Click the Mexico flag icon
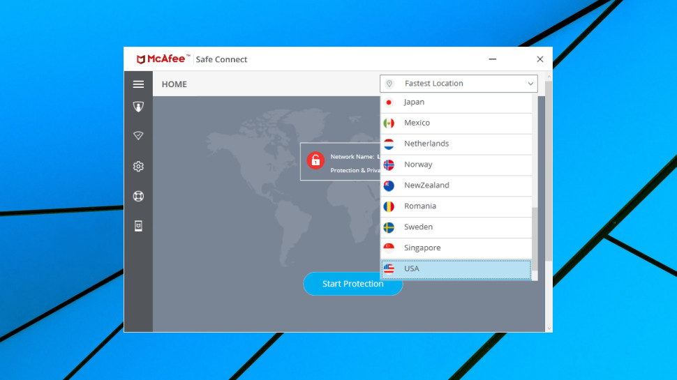This screenshot has width=677, height=380. [x=389, y=123]
